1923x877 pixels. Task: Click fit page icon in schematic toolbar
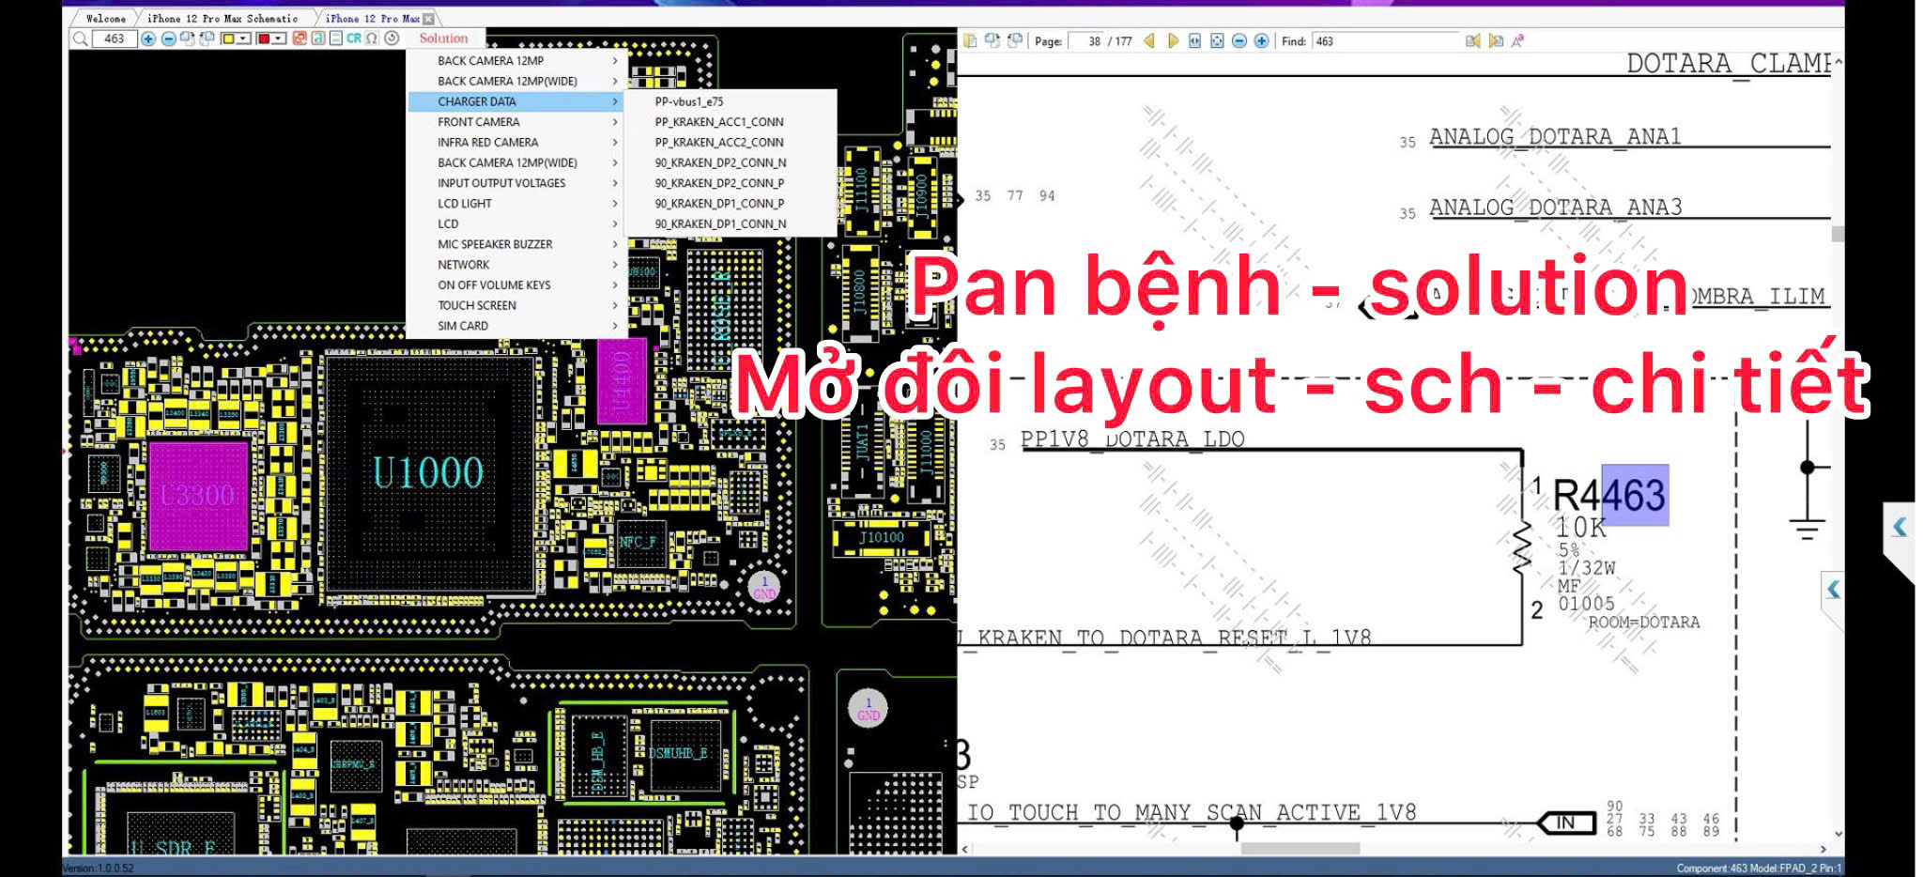[x=1217, y=40]
